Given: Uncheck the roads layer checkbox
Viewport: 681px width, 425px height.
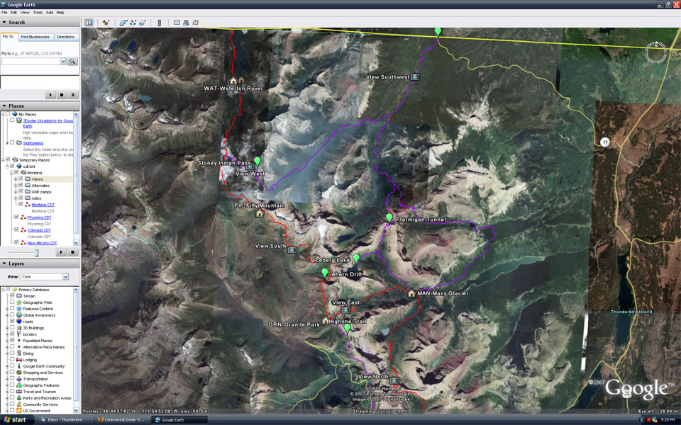Looking at the screenshot, I should (13, 322).
